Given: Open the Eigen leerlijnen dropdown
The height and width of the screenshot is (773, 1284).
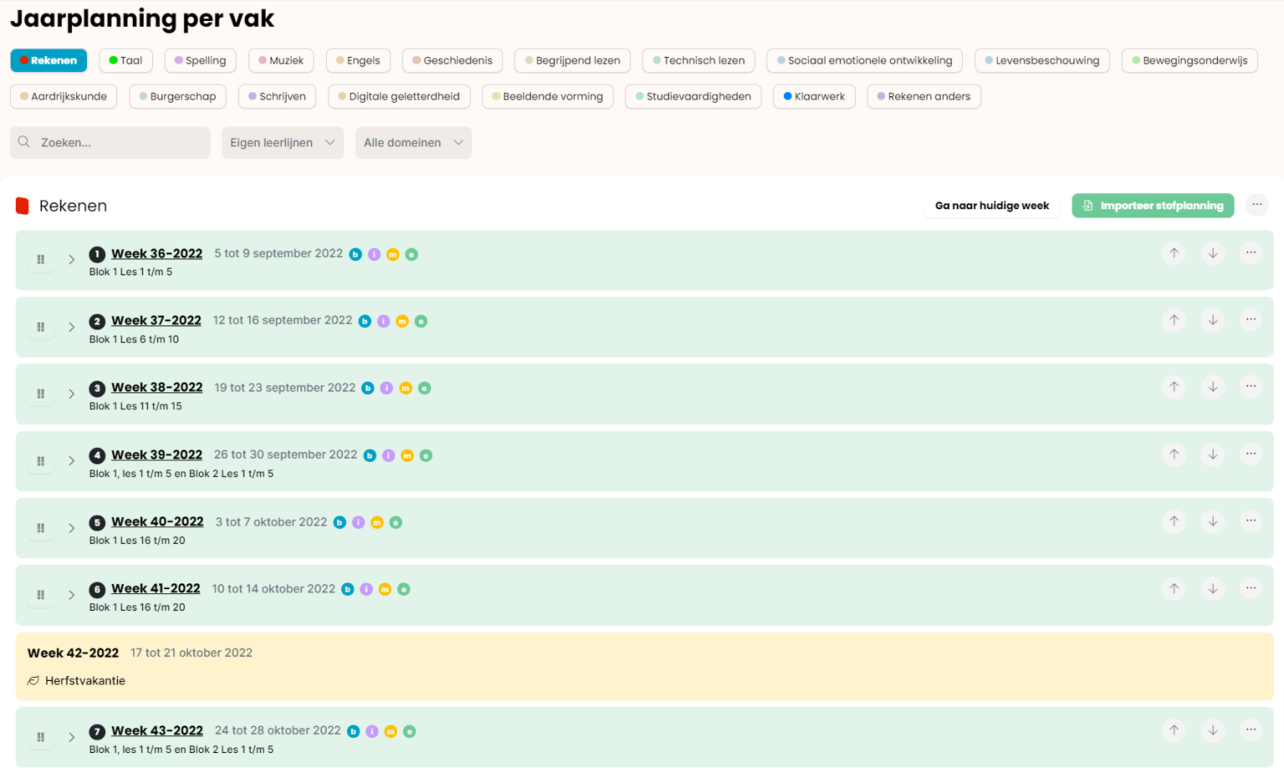Looking at the screenshot, I should point(283,143).
